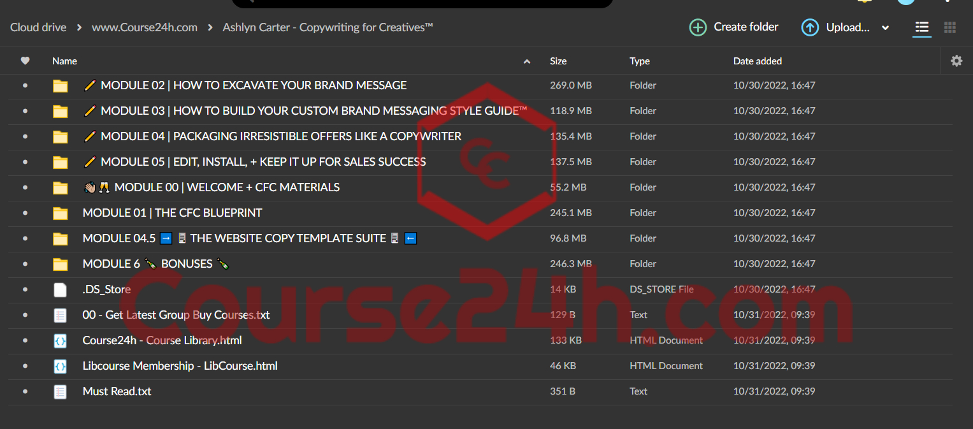This screenshot has height=429, width=973.
Task: Click folder icon for MODULE 05 row
Action: click(x=60, y=163)
